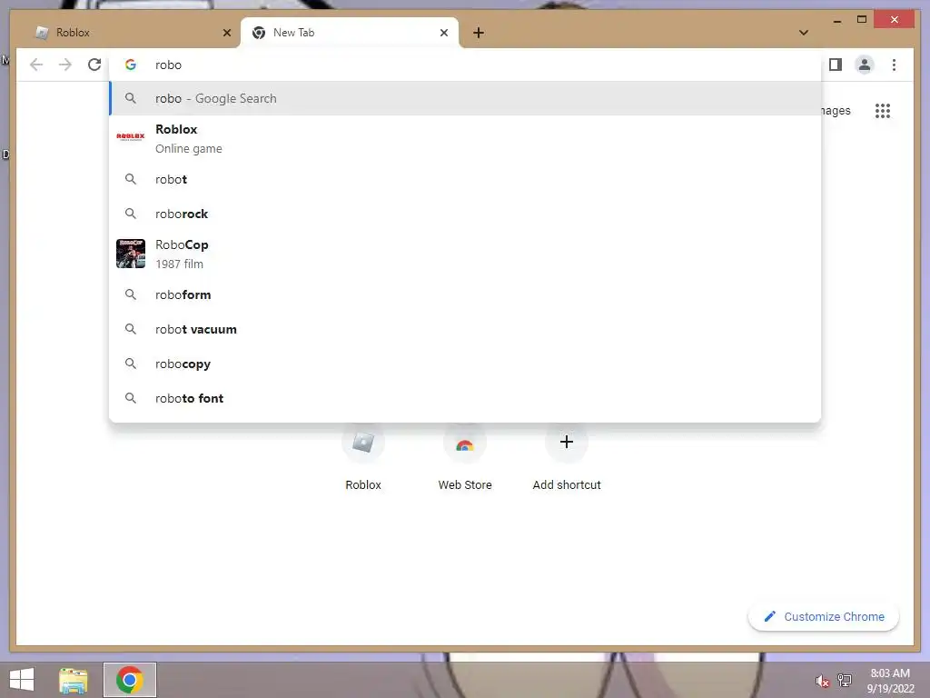Open the Web Store shortcut tile

pyautogui.click(x=465, y=457)
